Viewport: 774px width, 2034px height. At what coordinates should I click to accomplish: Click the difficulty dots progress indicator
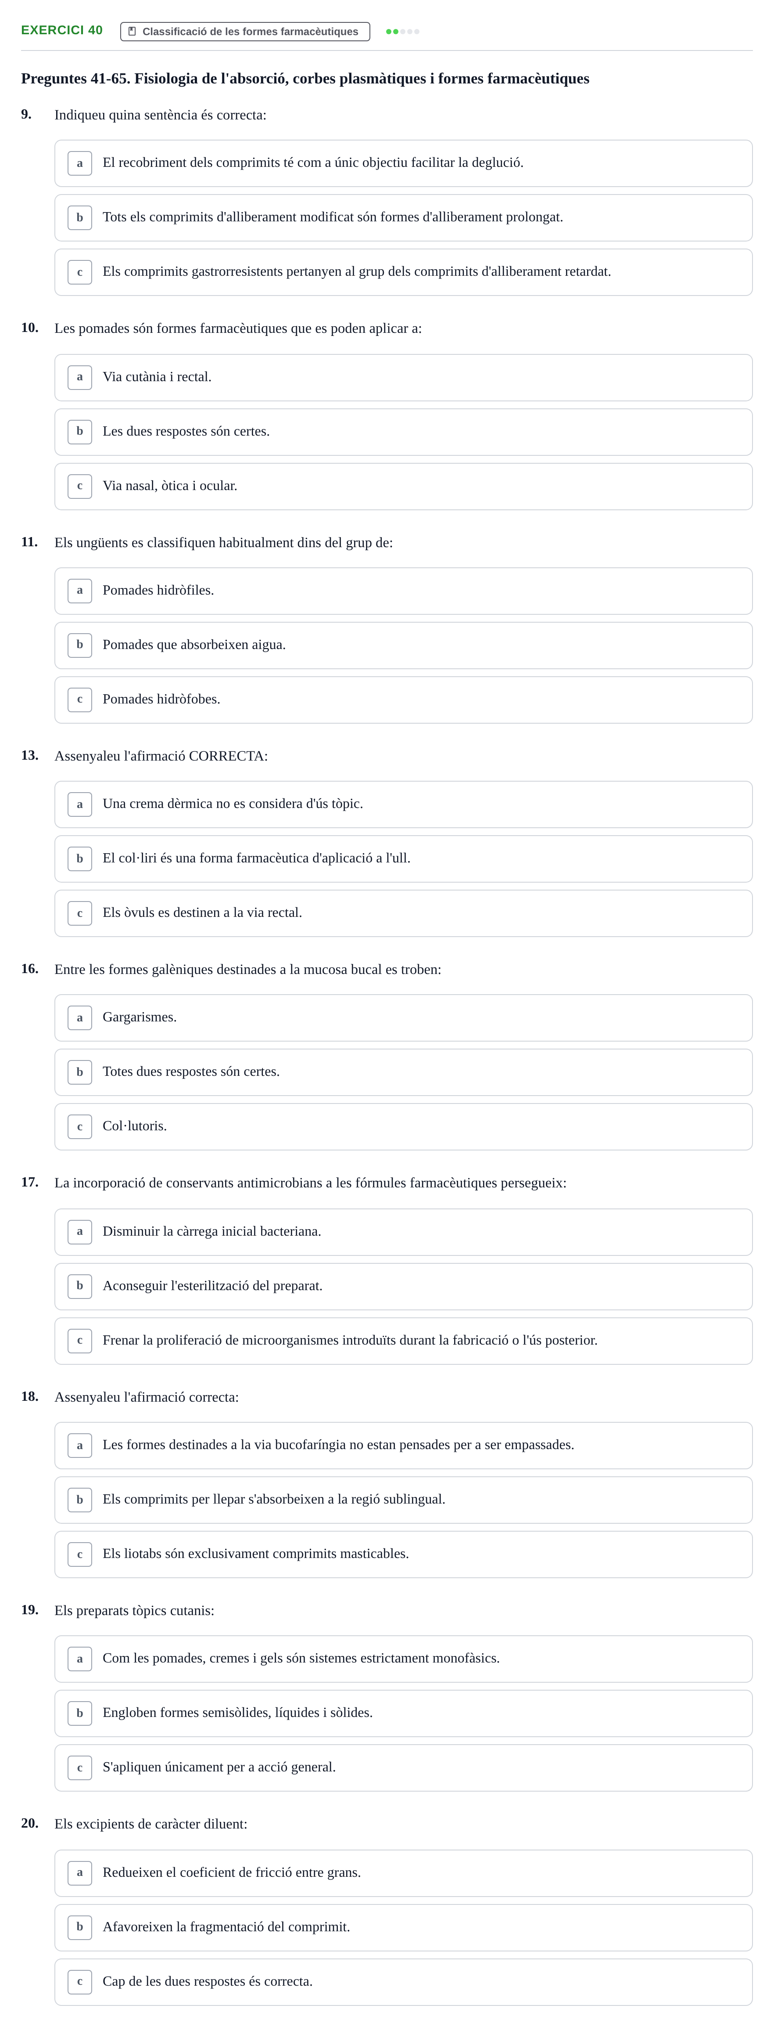point(402,32)
